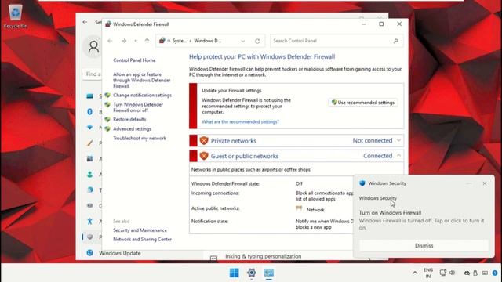Show hidden tray icons chevron
The height and width of the screenshot is (282, 502).
pyautogui.click(x=415, y=273)
